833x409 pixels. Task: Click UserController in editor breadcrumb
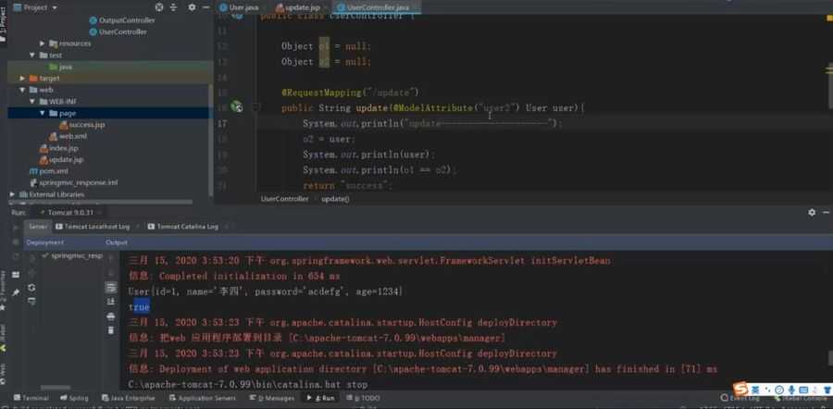(x=284, y=199)
